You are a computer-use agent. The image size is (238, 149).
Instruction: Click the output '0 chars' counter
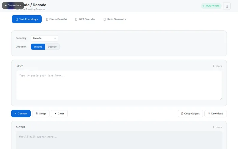point(217,127)
